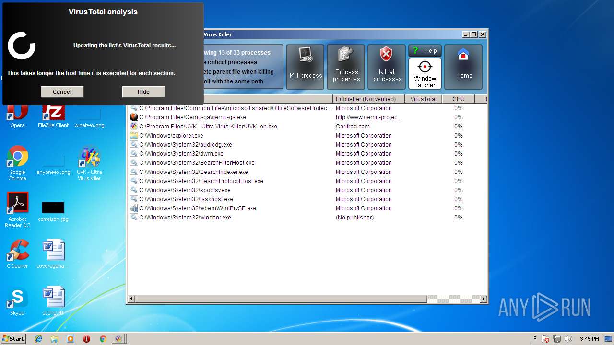Viewport: 614px width, 345px height.
Task: Click Kill all processes button
Action: tap(387, 67)
